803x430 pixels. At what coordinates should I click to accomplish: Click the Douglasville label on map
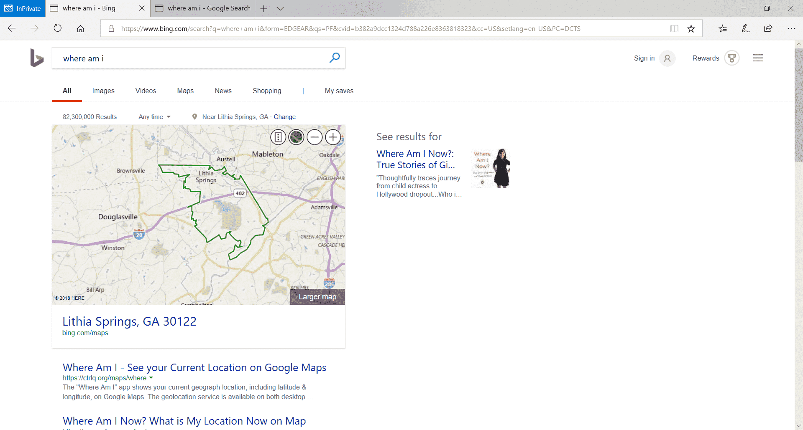click(x=118, y=217)
